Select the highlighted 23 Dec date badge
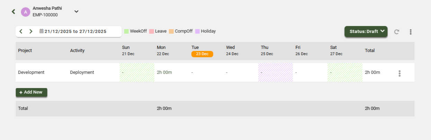431x140 pixels. 202,54
